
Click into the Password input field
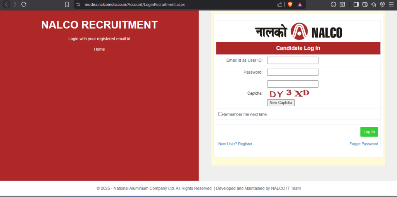(x=293, y=72)
